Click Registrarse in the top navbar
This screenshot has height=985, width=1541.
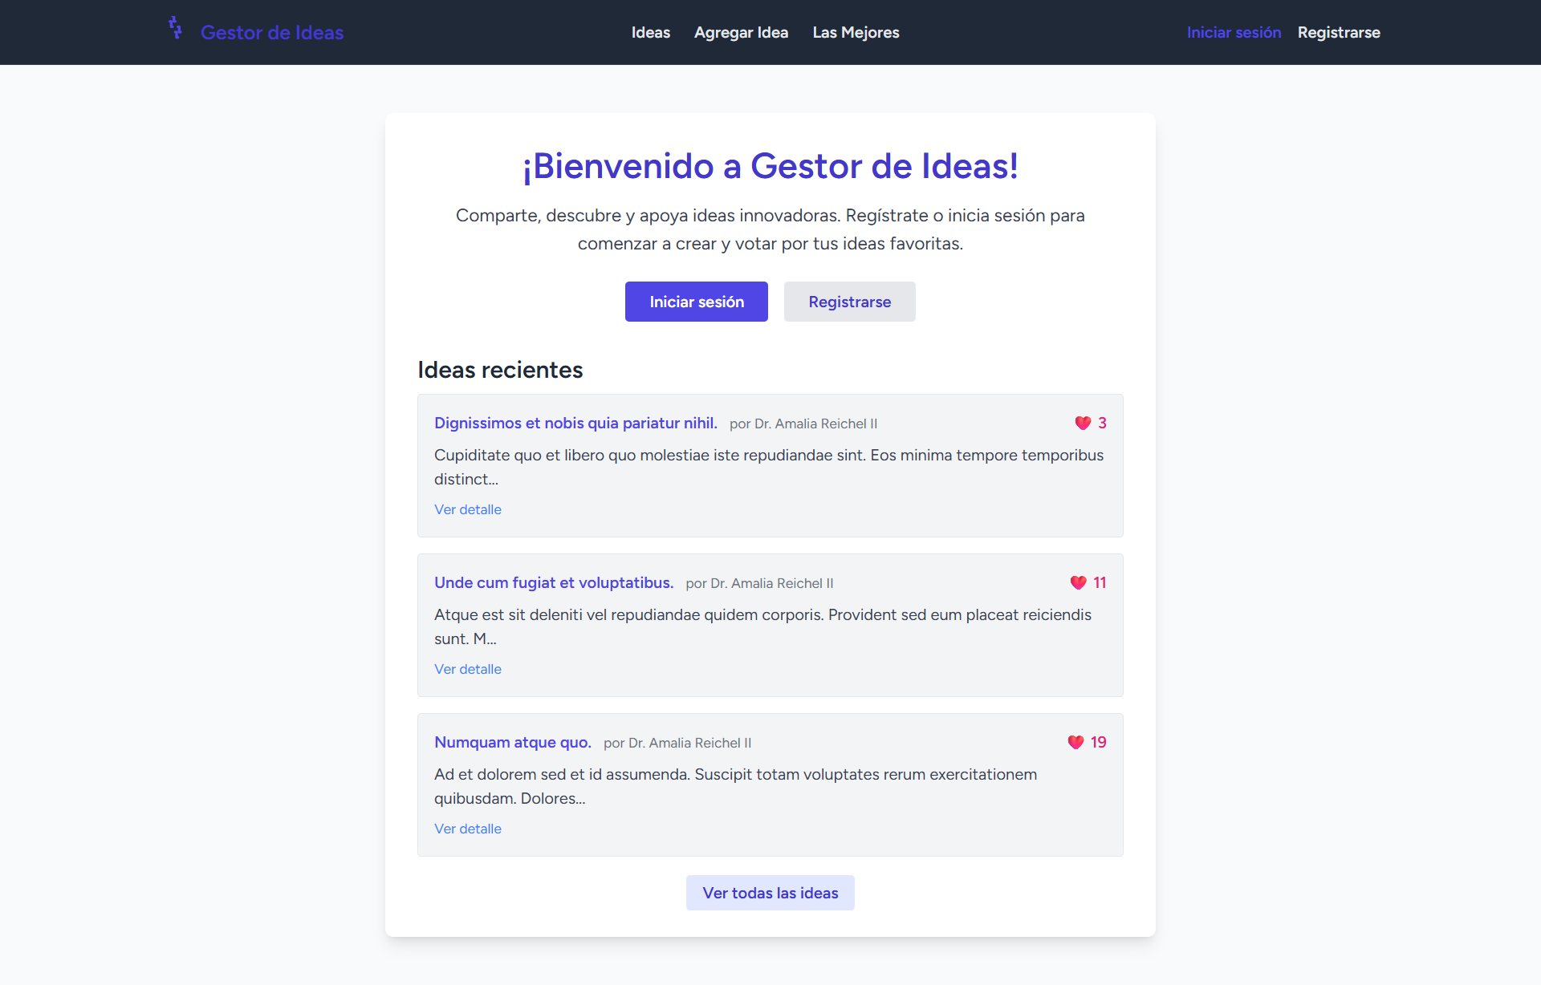point(1339,32)
